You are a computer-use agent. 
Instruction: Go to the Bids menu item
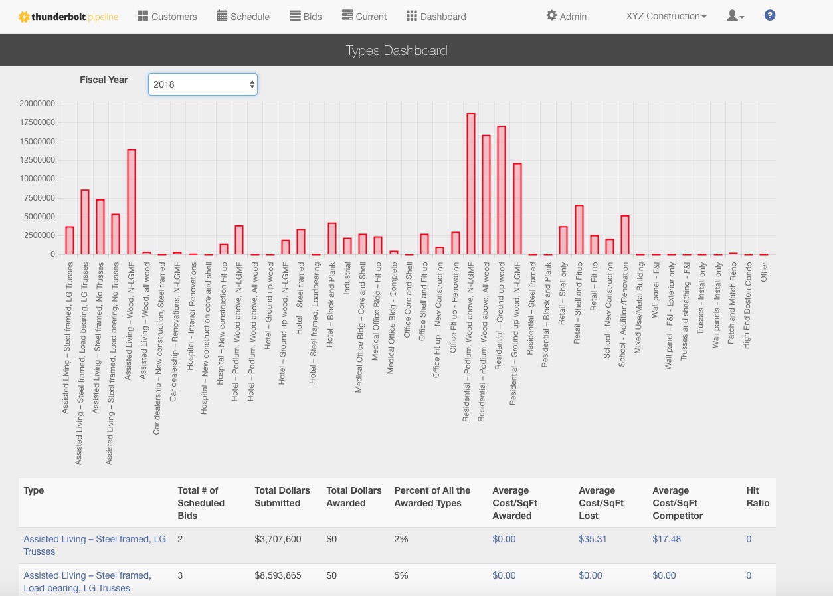(312, 17)
